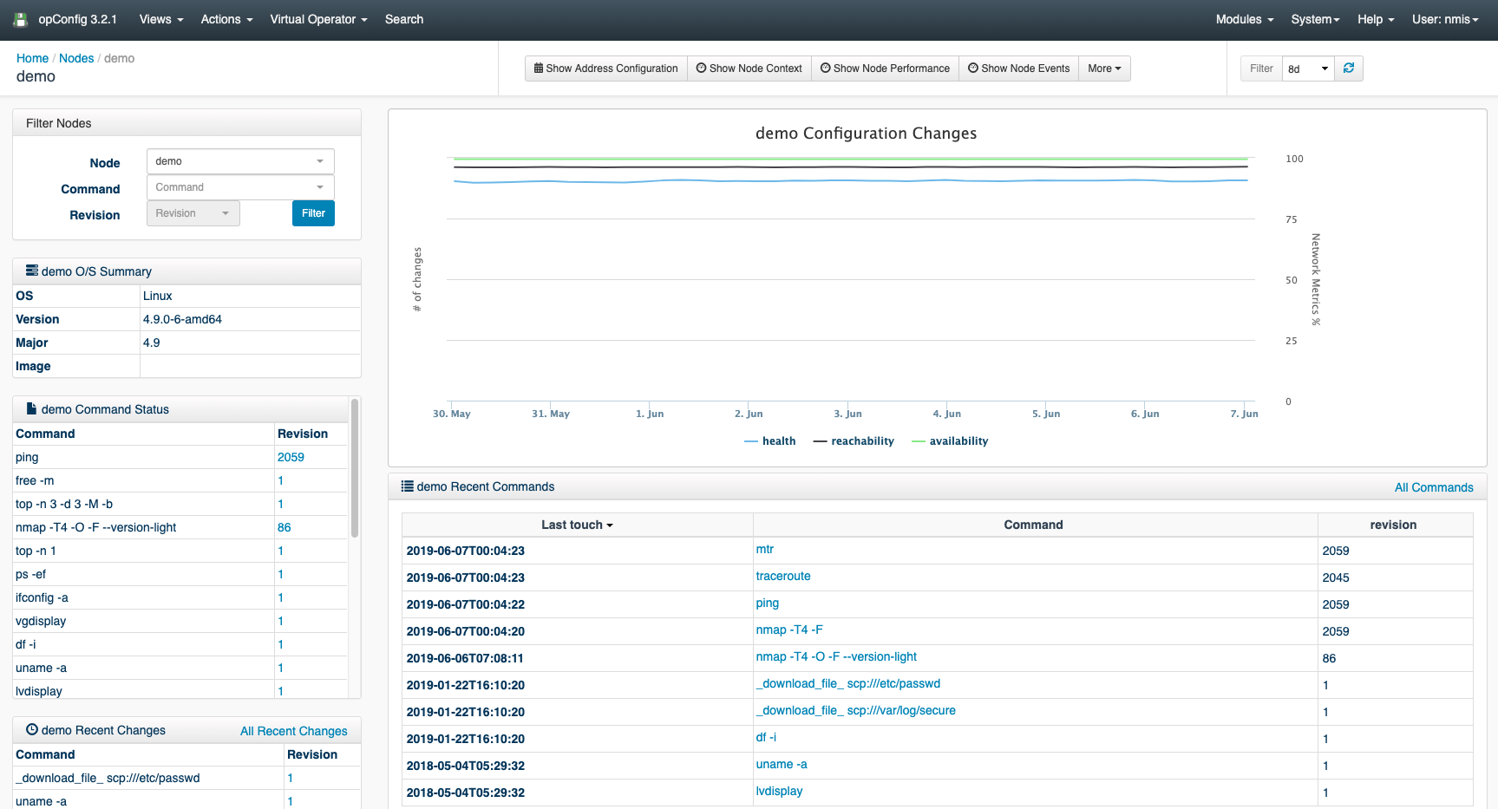
Task: Click the refresh icon beside the filter period
Action: coord(1349,69)
